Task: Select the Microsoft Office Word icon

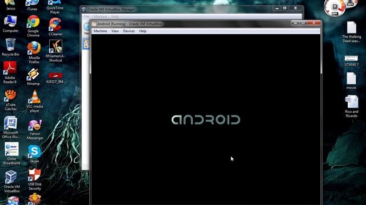Action: pos(10,128)
